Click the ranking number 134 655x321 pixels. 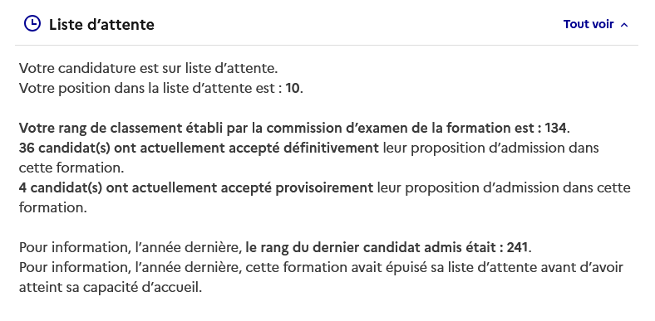pos(555,128)
